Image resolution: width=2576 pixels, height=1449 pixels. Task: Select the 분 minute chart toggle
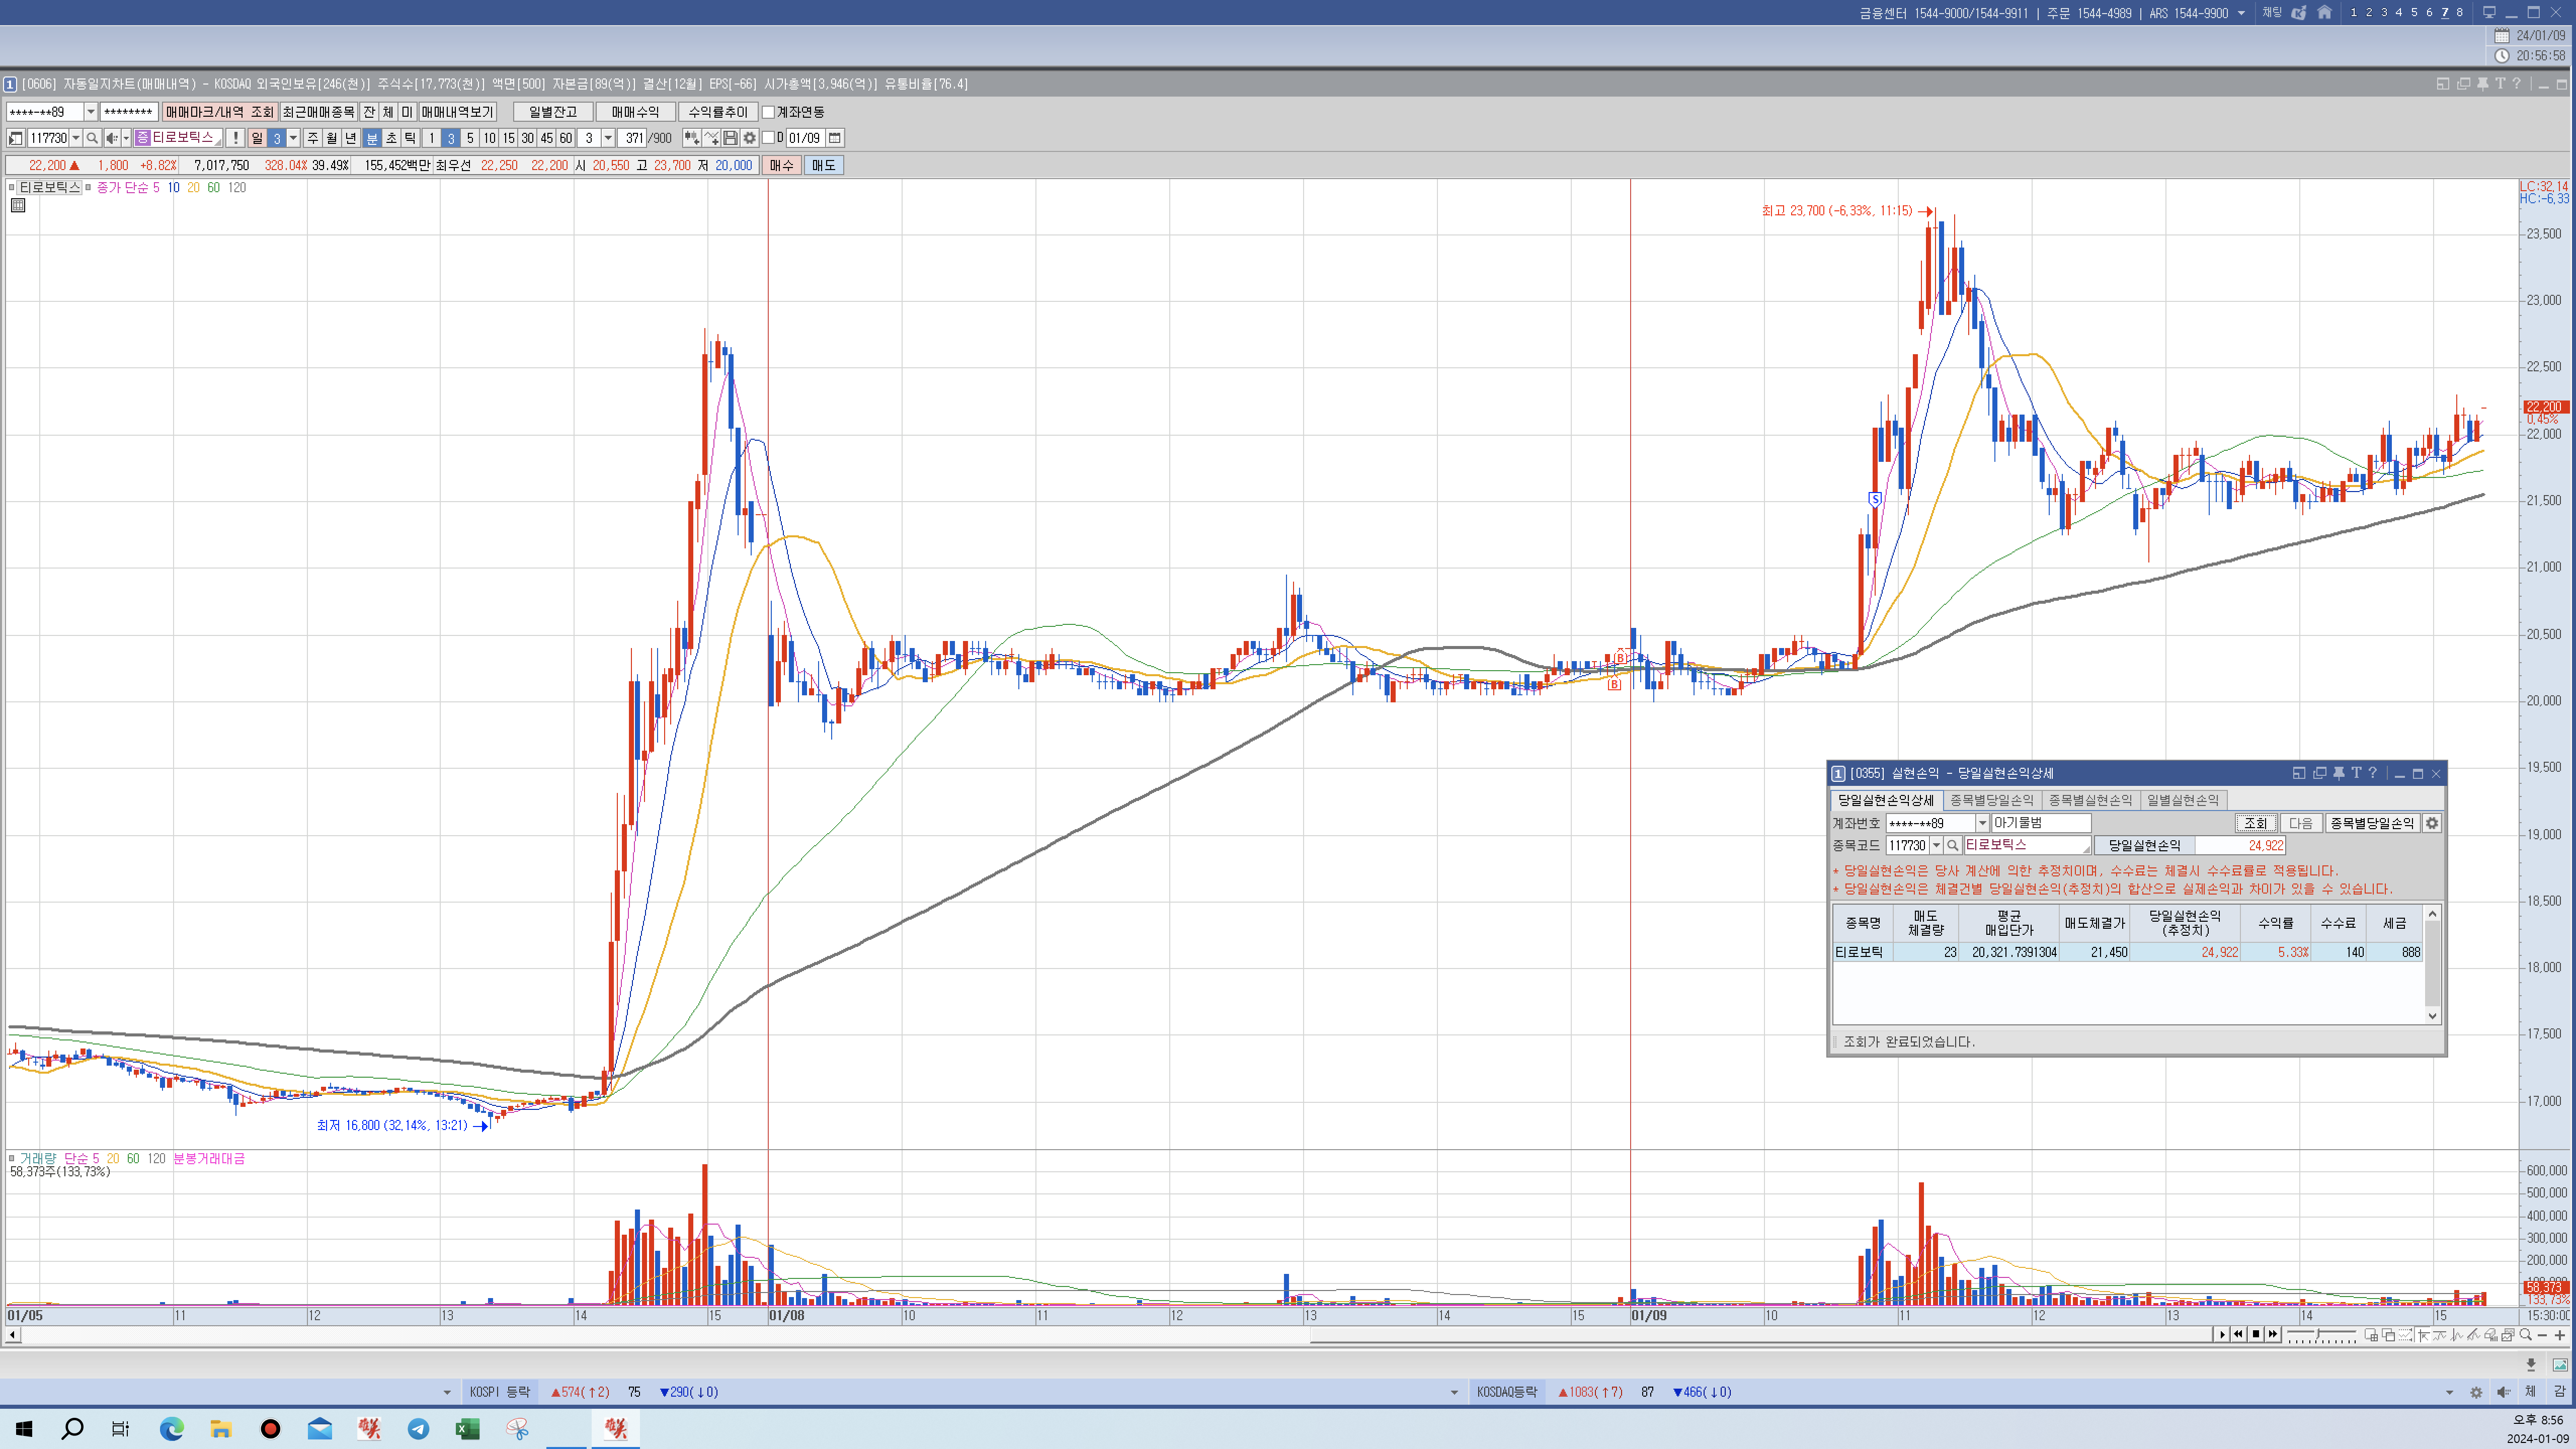coord(372,138)
